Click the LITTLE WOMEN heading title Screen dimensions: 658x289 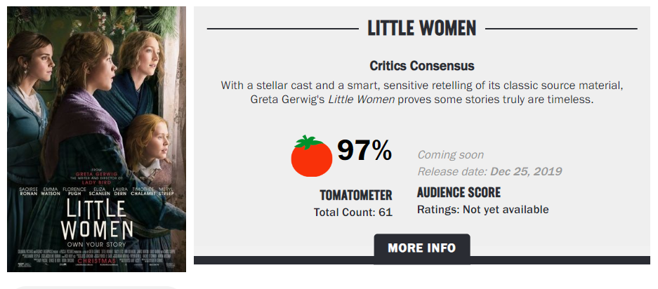pyautogui.click(x=422, y=29)
